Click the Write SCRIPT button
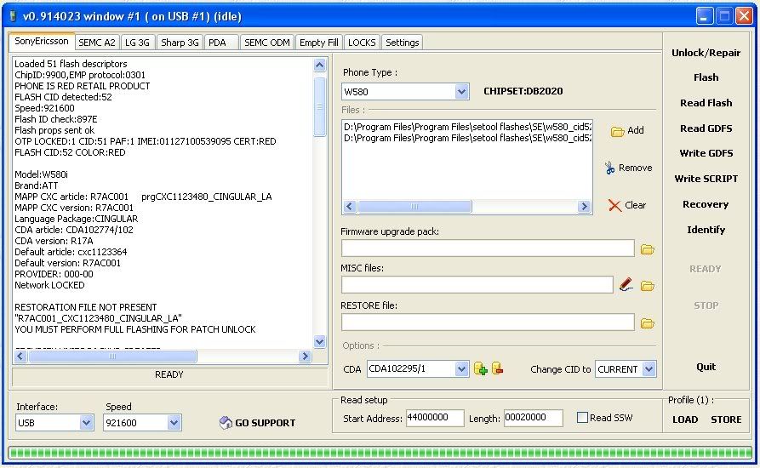Viewport: 760px width, 468px height. point(706,179)
